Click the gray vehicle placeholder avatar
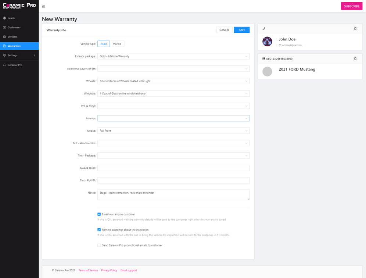This screenshot has width=366, height=278. click(267, 71)
